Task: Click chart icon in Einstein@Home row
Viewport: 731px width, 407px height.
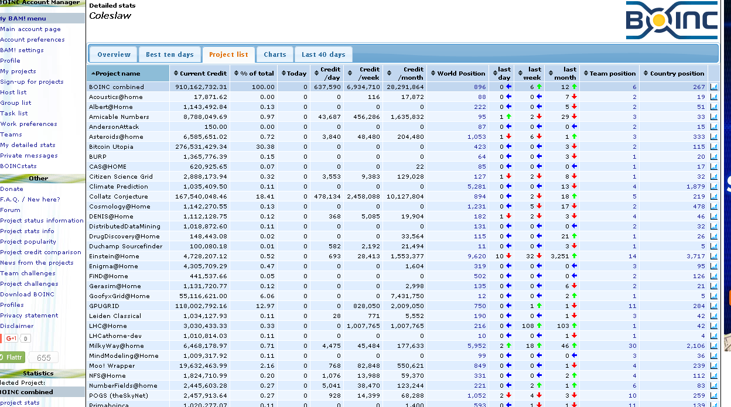Action: click(713, 256)
